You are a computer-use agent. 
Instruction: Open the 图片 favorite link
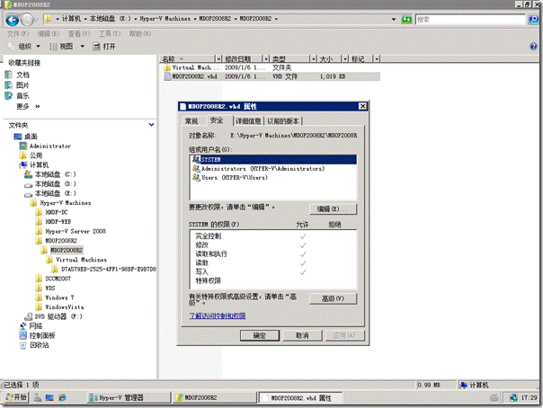pos(22,85)
